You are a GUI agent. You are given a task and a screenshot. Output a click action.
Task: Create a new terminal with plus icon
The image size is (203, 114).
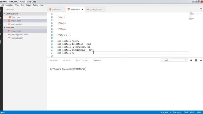[191, 60]
